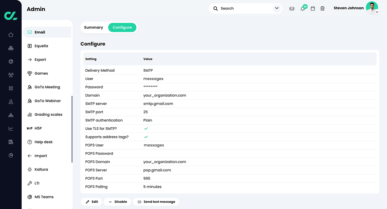Click the library books icon in the sidebar
Image resolution: width=387 pixels, height=209 pixels.
pyautogui.click(x=10, y=142)
